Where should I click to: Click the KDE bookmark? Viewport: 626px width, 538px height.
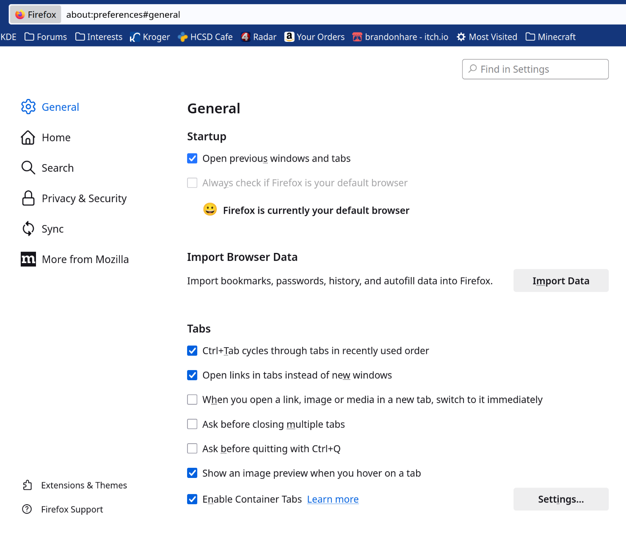(8, 37)
